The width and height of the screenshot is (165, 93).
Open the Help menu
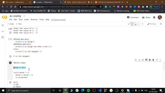[47, 20]
